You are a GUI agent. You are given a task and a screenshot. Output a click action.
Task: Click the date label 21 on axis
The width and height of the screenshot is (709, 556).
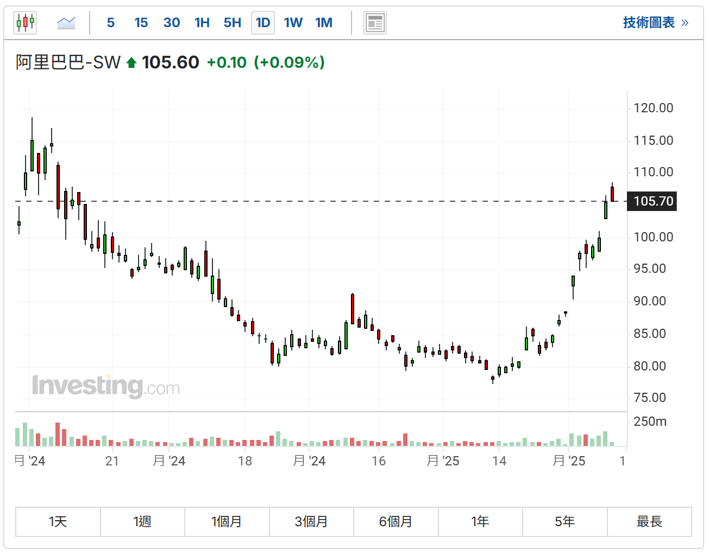[x=112, y=461]
